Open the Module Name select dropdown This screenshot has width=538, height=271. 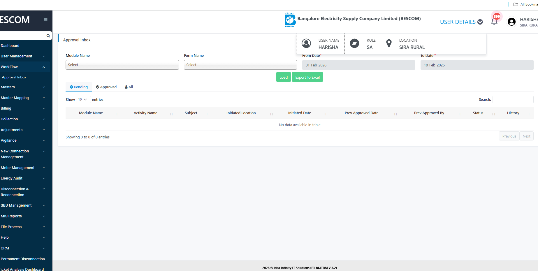point(122,65)
